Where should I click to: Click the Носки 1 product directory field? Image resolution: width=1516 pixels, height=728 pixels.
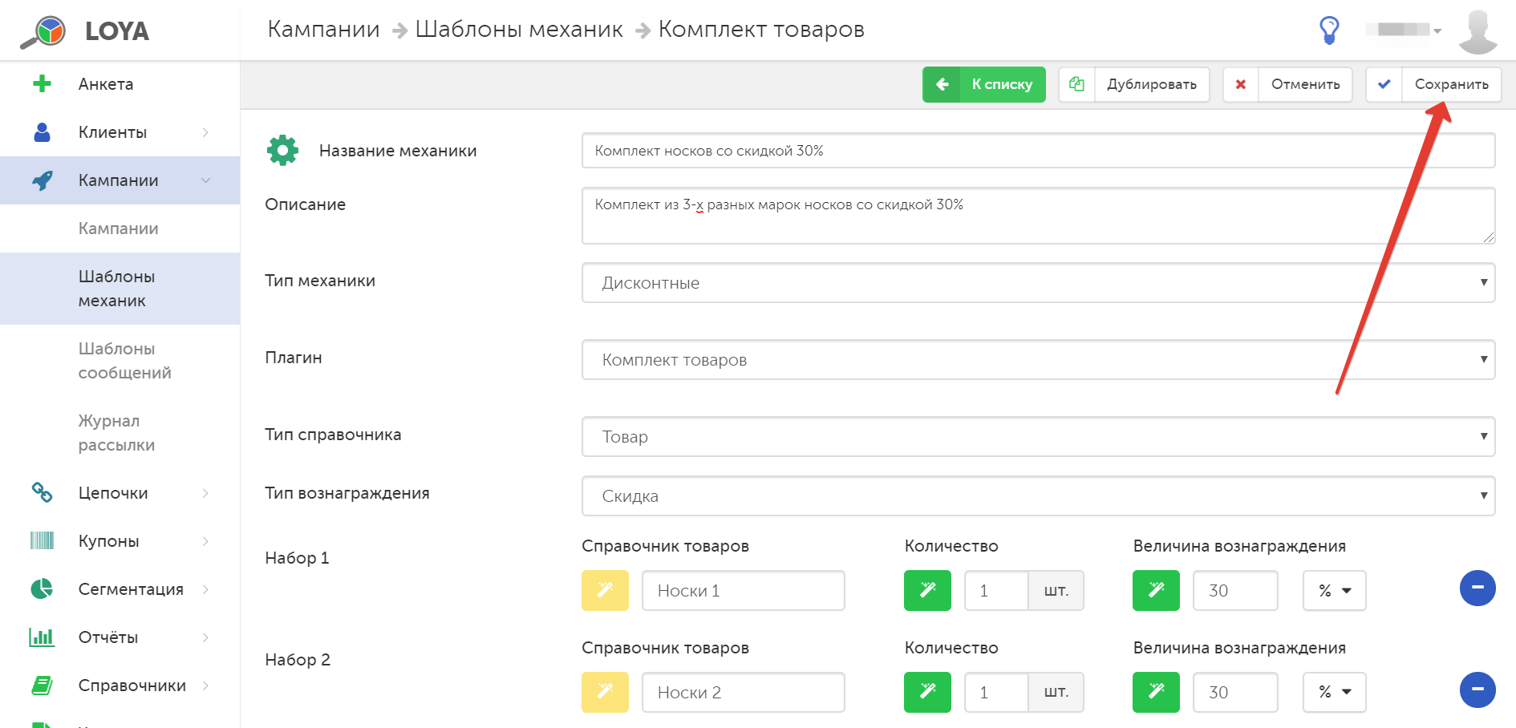pyautogui.click(x=744, y=590)
